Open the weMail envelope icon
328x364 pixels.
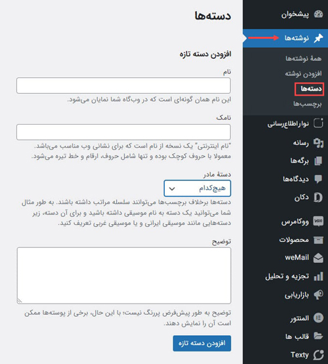pos(318,258)
